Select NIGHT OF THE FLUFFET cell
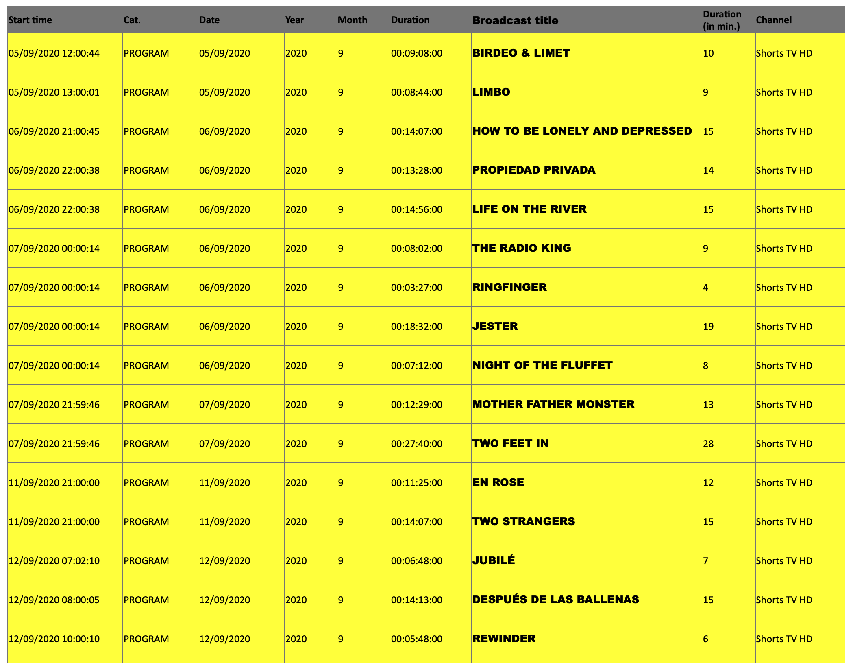853x663 pixels. pos(542,365)
